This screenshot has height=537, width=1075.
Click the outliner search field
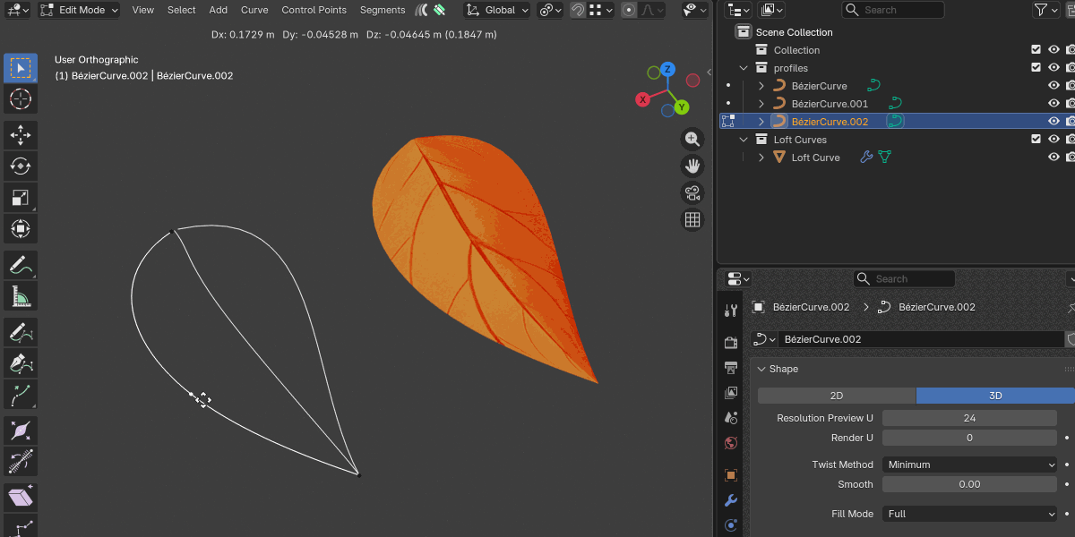click(893, 9)
